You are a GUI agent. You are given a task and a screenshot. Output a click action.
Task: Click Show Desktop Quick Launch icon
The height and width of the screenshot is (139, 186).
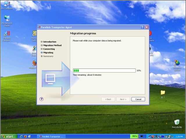(29, 136)
